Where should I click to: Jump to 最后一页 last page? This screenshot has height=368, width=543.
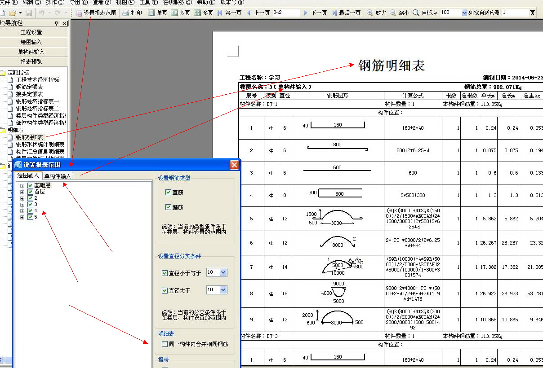346,13
